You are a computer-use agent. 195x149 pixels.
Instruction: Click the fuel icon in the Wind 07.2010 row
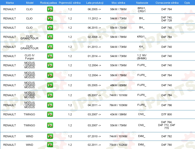(x=50, y=136)
